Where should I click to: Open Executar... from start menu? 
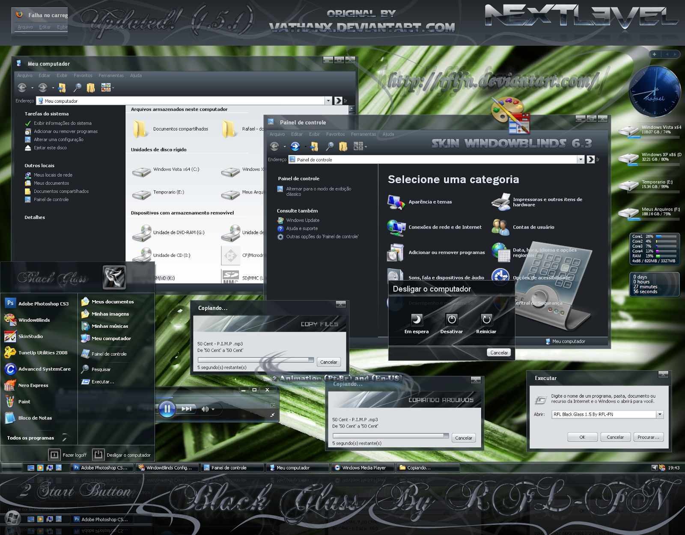coord(98,382)
